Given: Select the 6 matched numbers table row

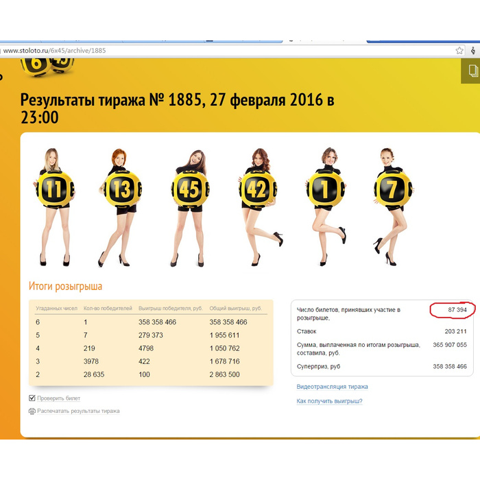Looking at the screenshot, I should click(151, 322).
